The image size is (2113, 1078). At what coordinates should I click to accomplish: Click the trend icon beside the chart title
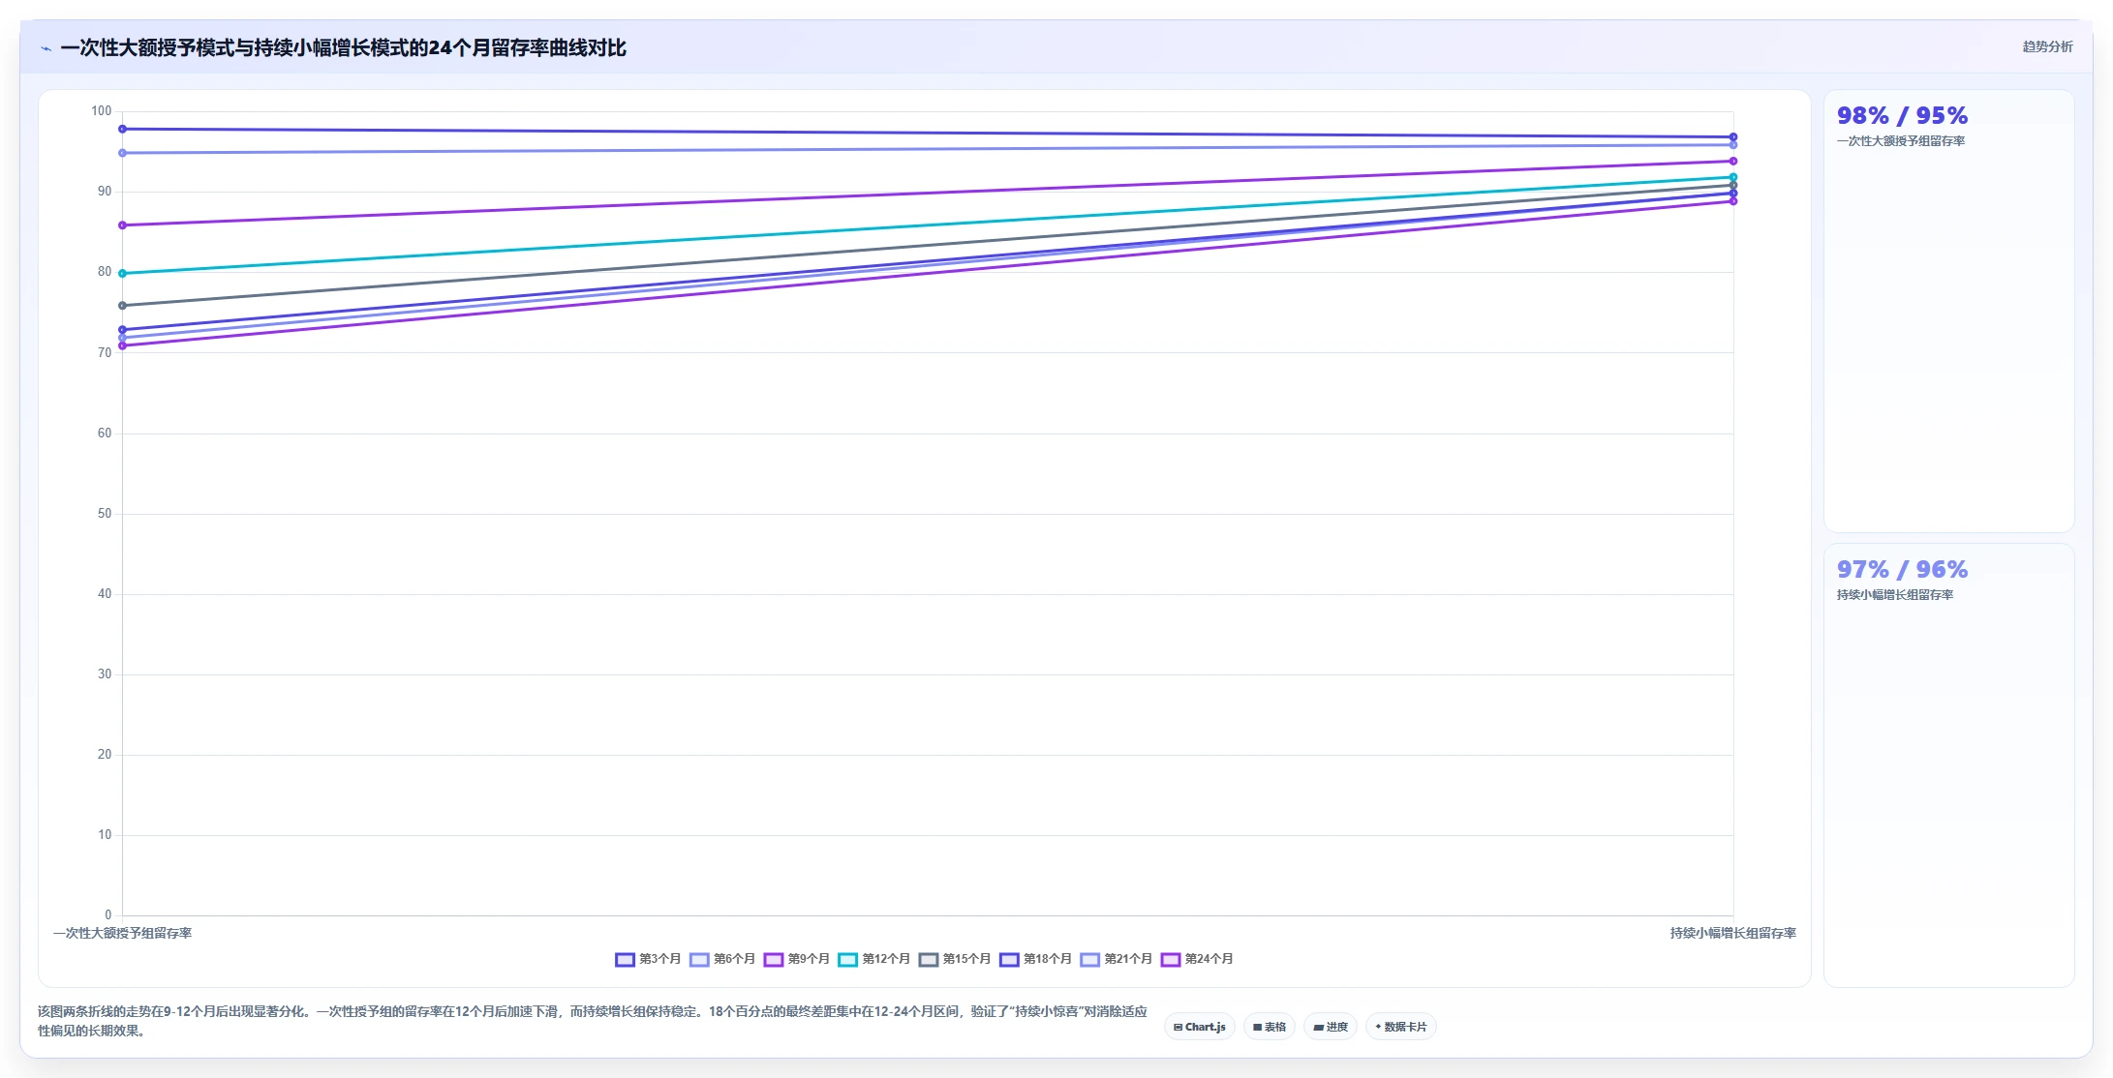pos(46,48)
